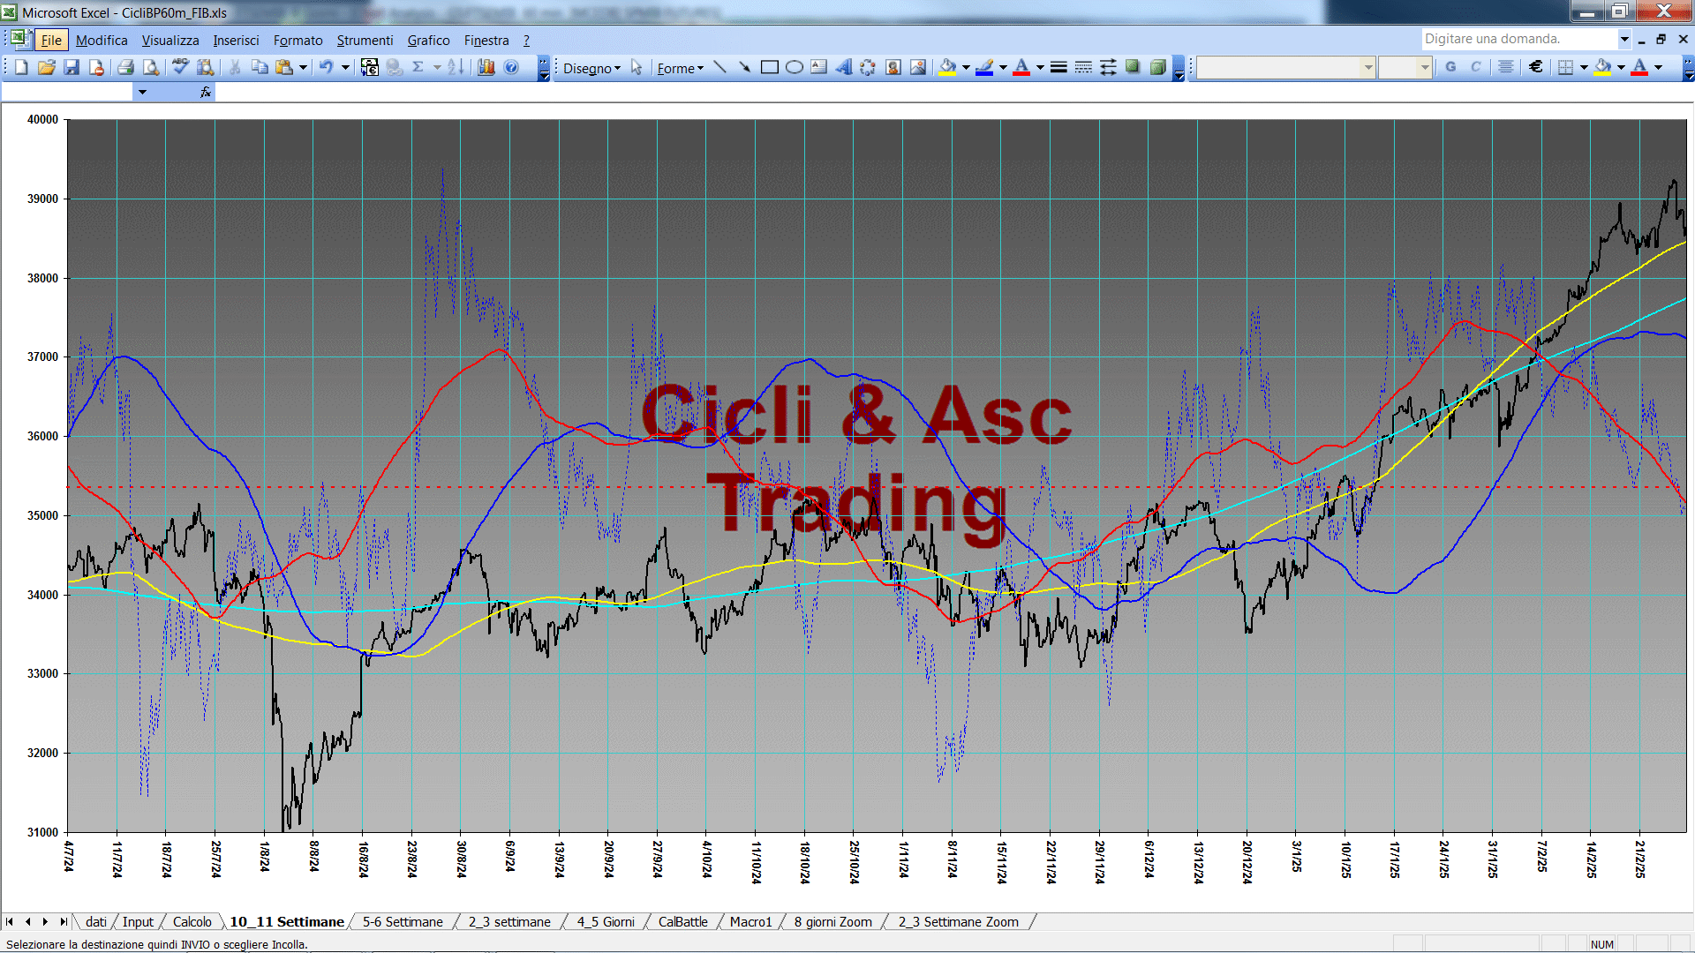
Task: Open Print Preview with the magnifier page icon
Action: coord(151,67)
